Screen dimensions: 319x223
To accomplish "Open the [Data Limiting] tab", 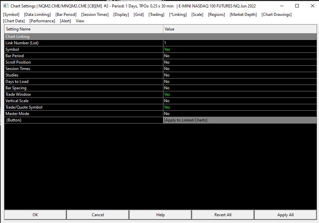I will click(x=37, y=15).
